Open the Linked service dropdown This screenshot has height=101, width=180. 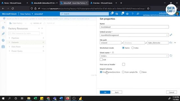click(134, 35)
